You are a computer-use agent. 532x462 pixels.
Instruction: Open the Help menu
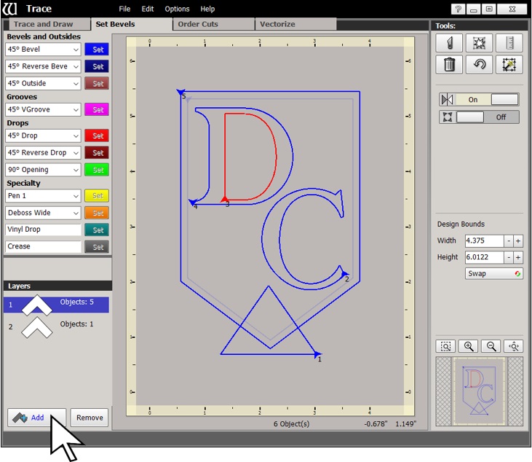pos(207,9)
